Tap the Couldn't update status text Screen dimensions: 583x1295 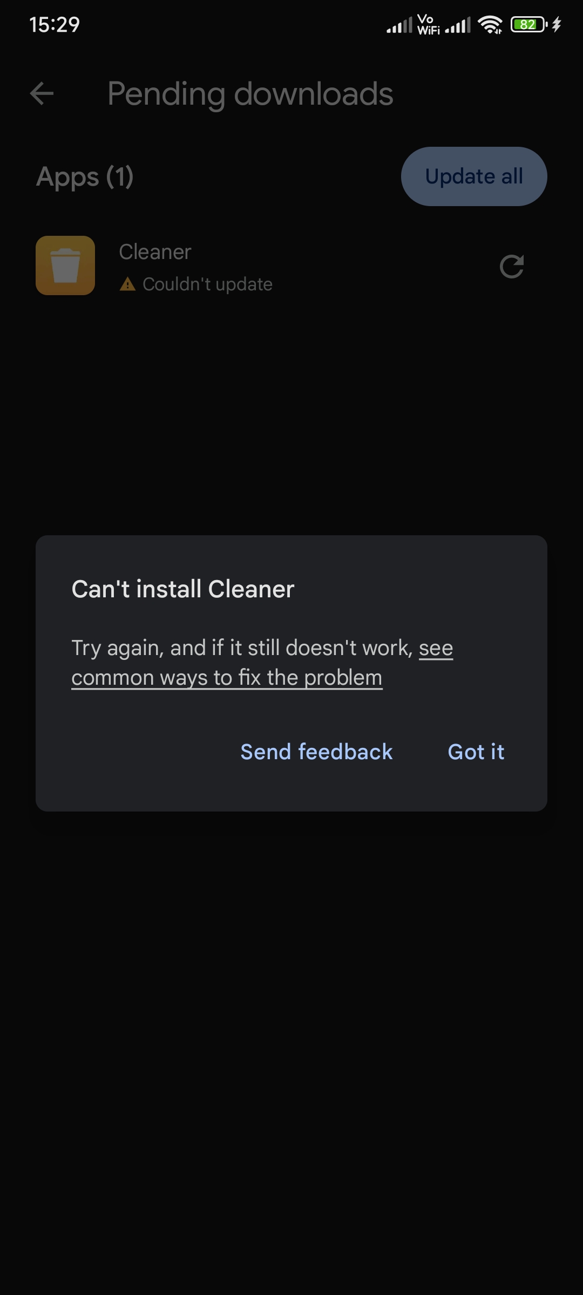pos(207,284)
